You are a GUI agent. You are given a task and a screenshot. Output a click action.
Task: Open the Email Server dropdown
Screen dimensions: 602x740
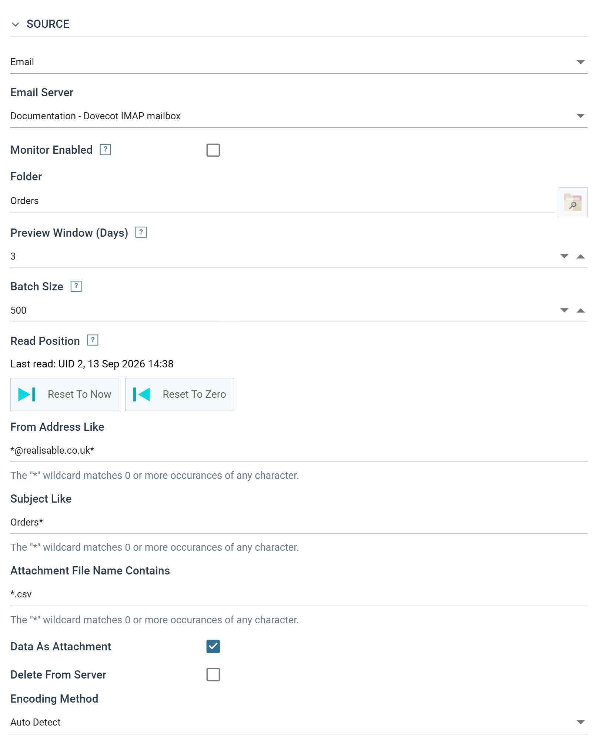pyautogui.click(x=299, y=116)
